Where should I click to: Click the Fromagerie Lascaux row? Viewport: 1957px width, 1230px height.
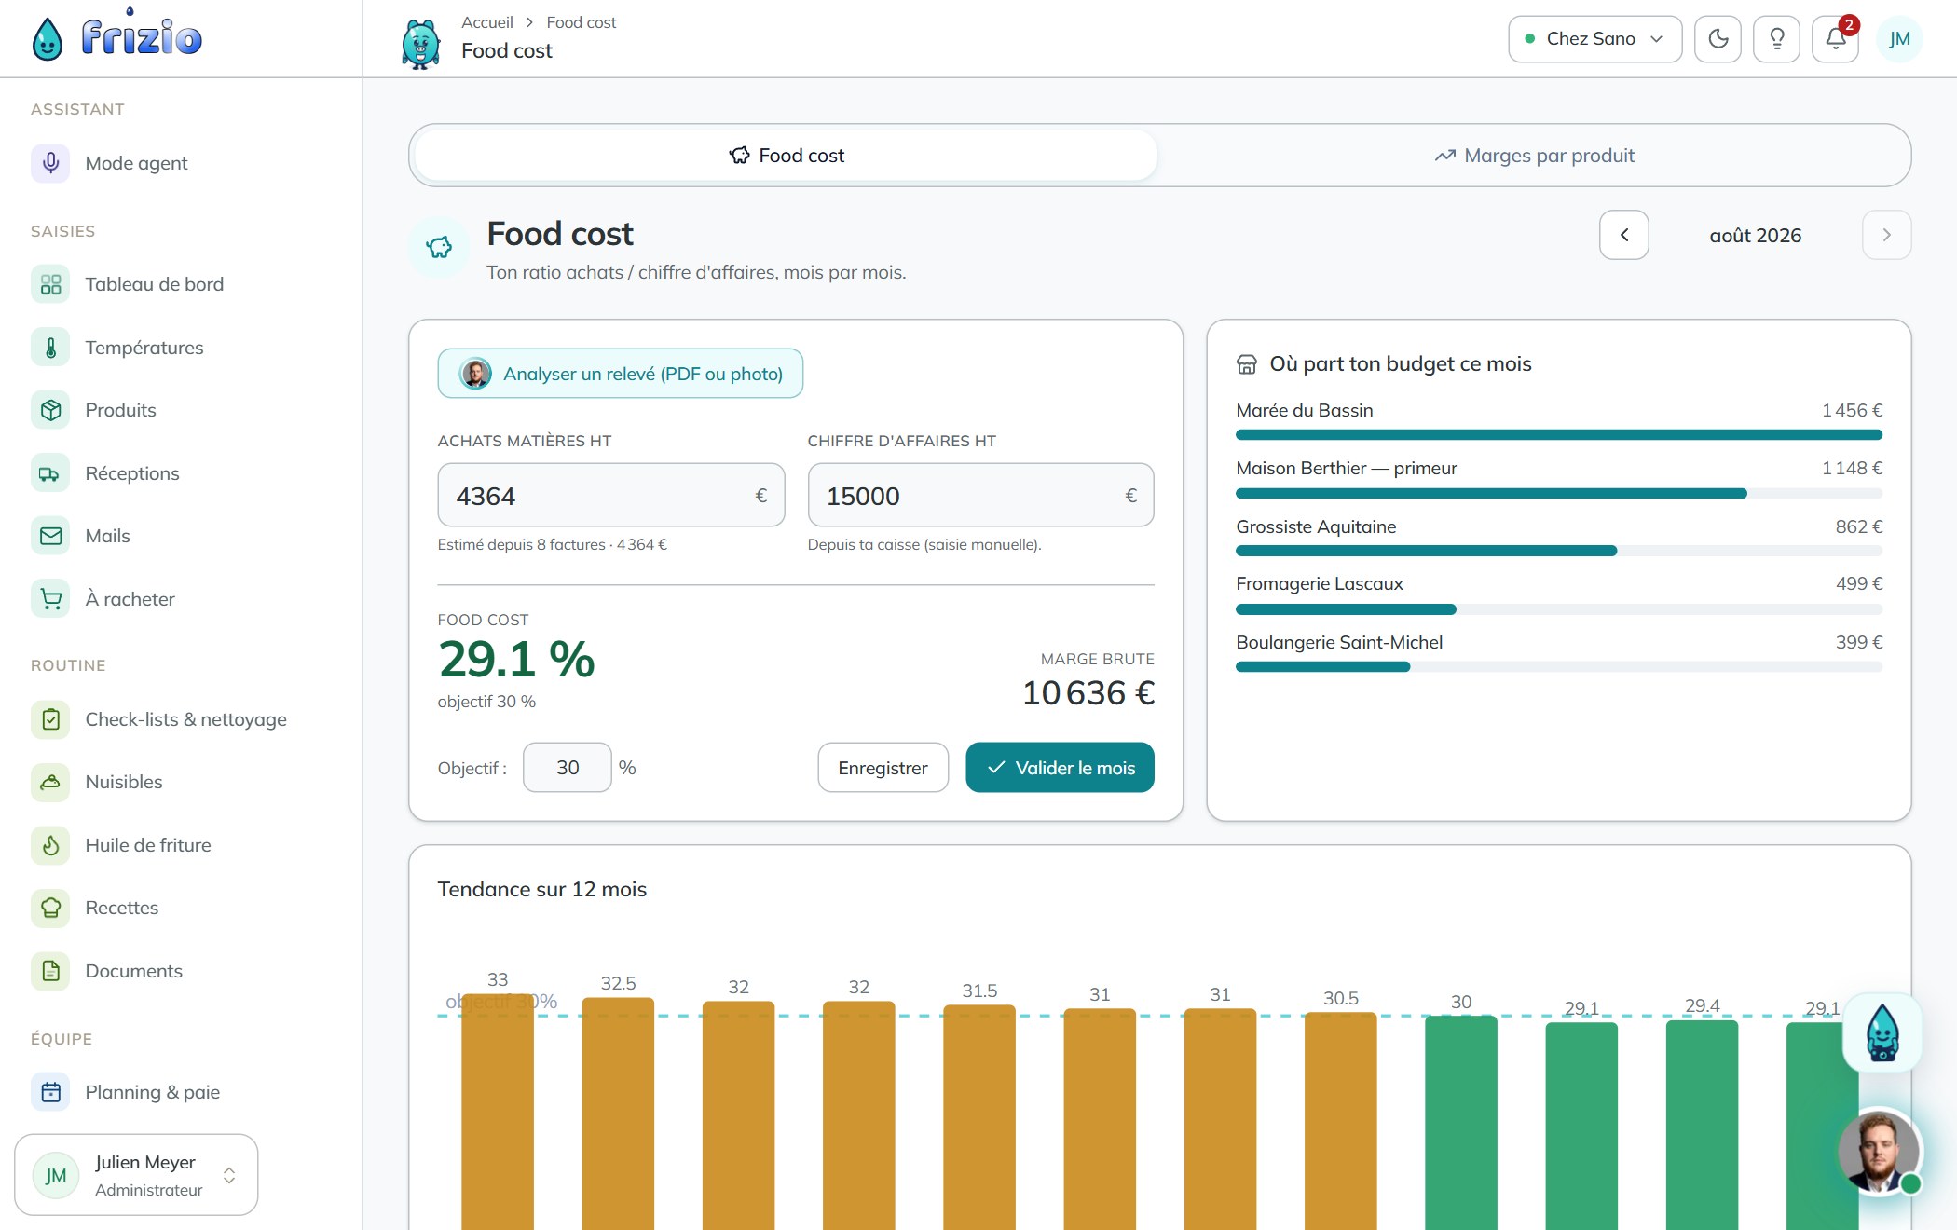click(1559, 596)
